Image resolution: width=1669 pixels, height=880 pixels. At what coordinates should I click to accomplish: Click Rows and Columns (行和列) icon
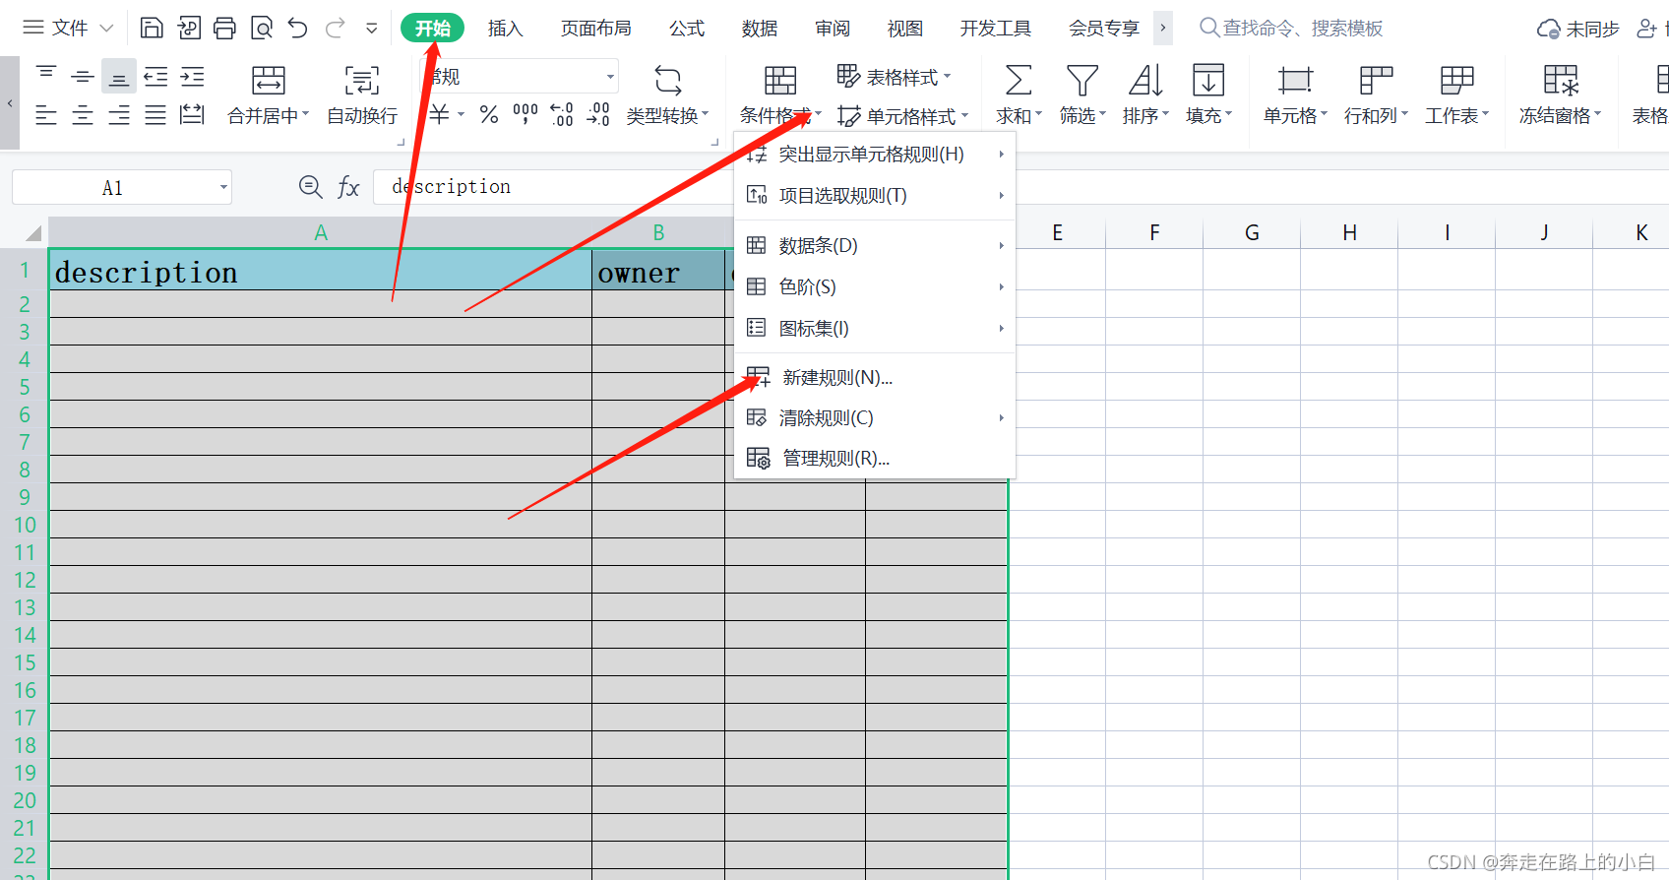click(x=1376, y=80)
